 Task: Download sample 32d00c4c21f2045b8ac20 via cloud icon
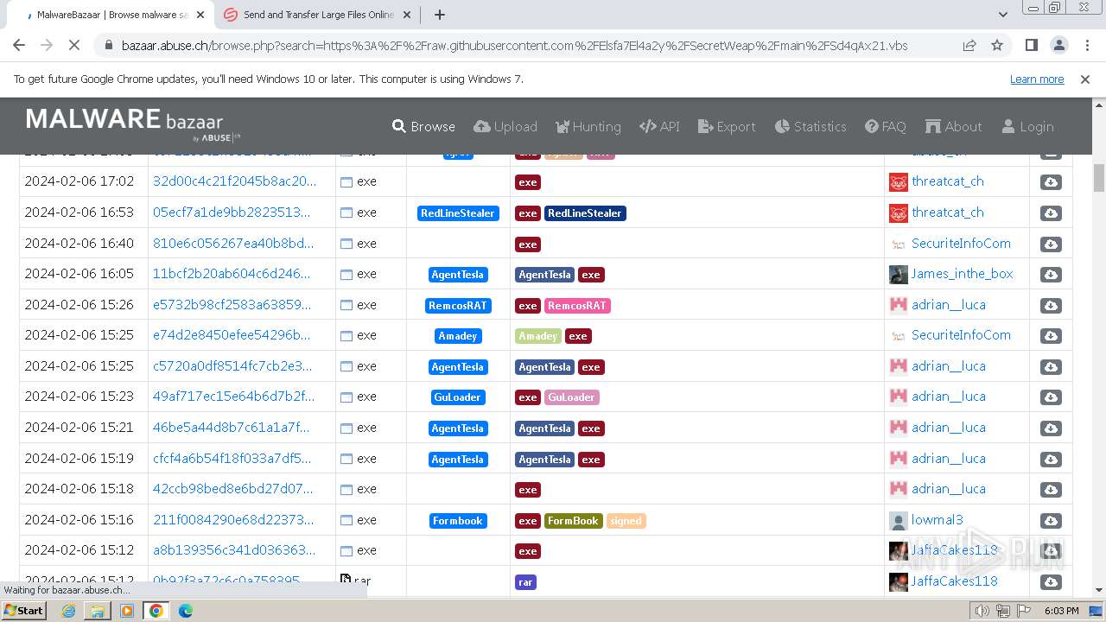pos(1051,182)
